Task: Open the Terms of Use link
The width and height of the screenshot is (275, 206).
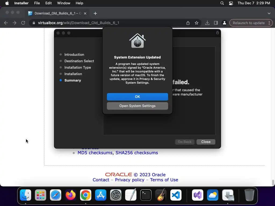Action: (164, 180)
